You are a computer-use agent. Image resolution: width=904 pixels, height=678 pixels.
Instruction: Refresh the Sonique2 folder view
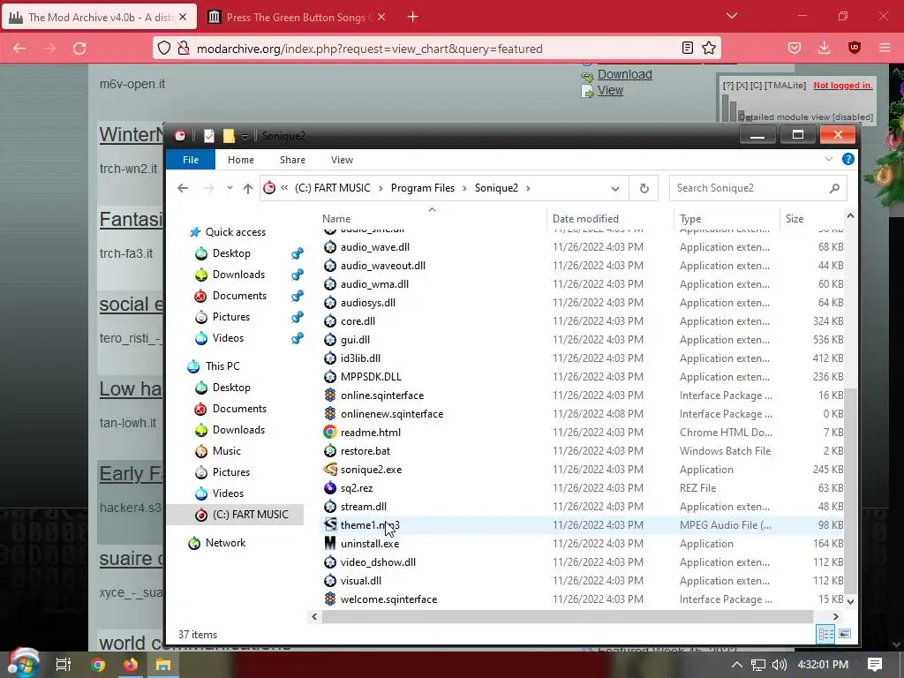coord(644,188)
